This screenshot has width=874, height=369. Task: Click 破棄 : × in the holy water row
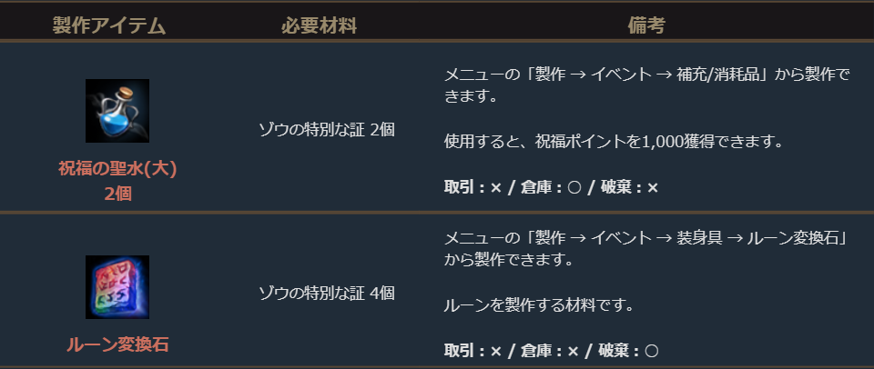(x=627, y=187)
